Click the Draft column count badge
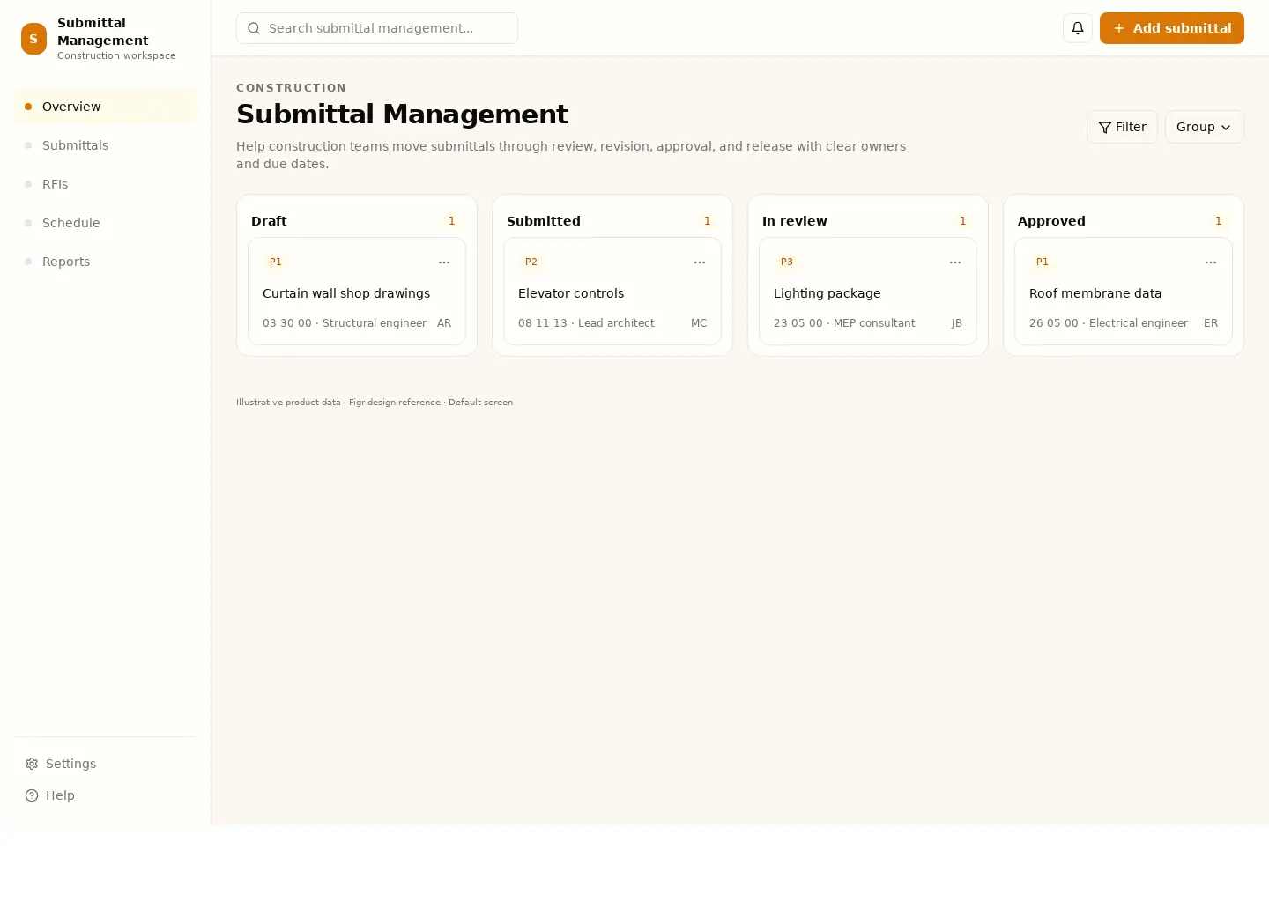Screen dimensions: 1269x902 pyautogui.click(x=452, y=221)
